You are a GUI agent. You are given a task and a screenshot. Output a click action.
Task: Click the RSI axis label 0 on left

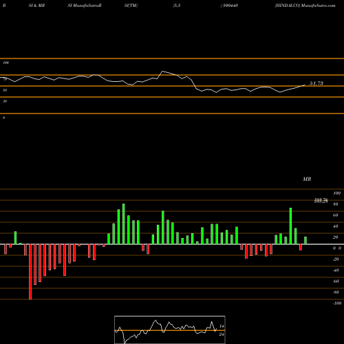[3, 118]
